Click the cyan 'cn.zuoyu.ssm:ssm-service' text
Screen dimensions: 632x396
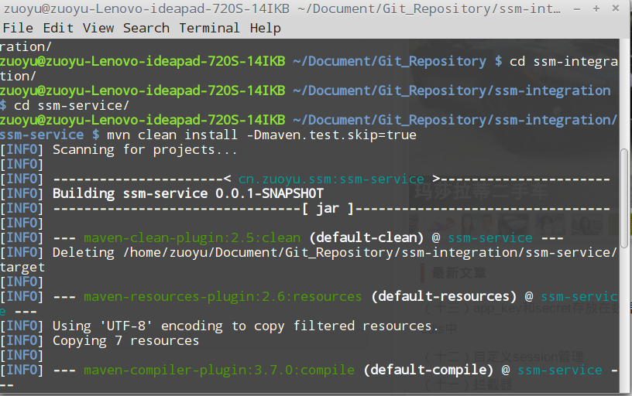click(331, 179)
